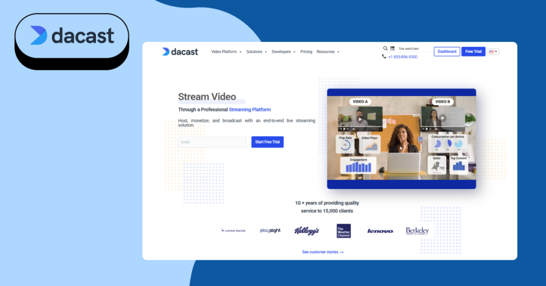The height and width of the screenshot is (286, 546).
Task: Open the Sales map card
Action: pos(437,165)
